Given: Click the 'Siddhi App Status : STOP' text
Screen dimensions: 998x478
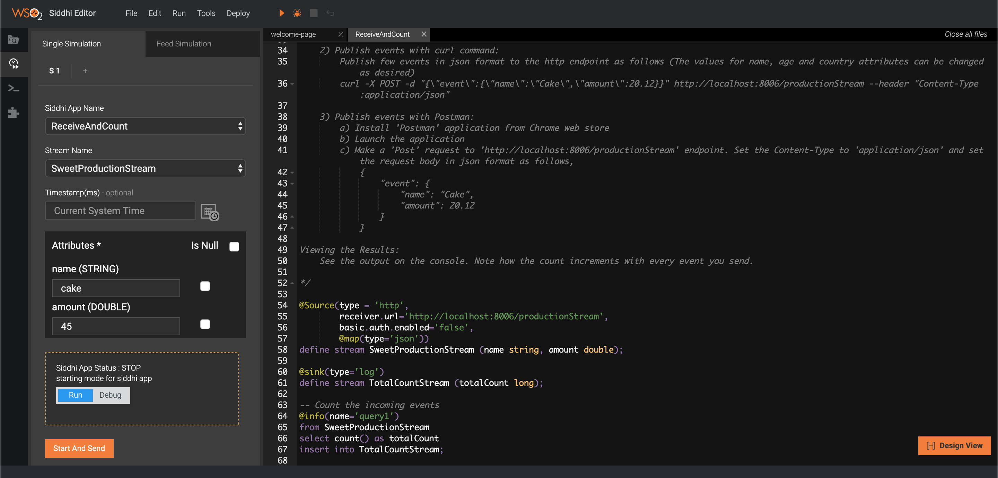Looking at the screenshot, I should point(98,368).
